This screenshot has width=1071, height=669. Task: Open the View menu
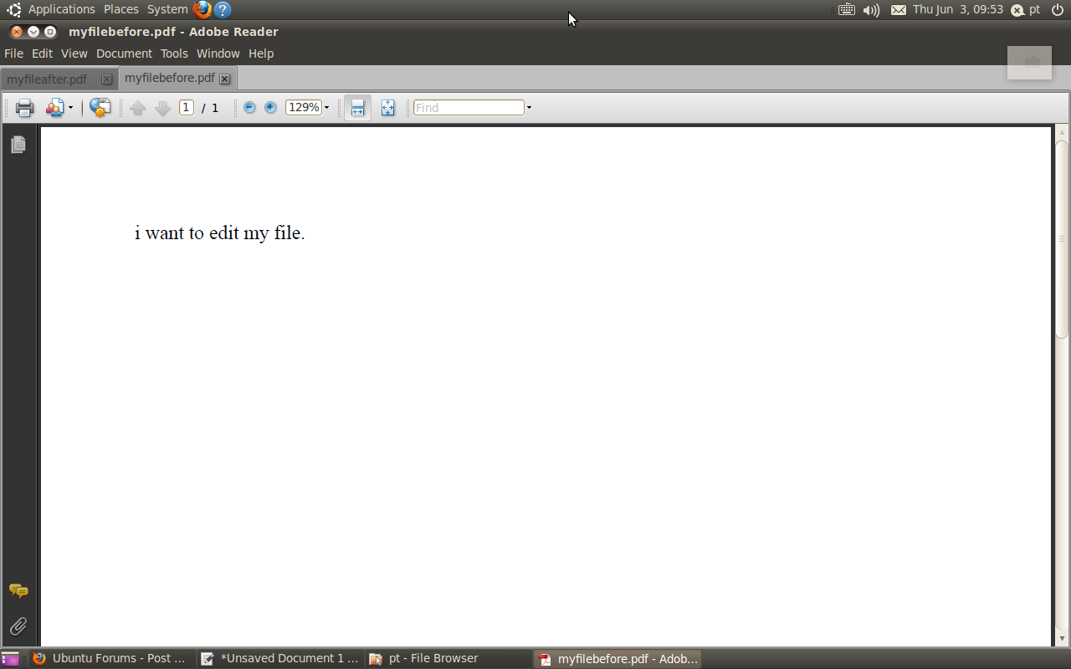pyautogui.click(x=74, y=54)
